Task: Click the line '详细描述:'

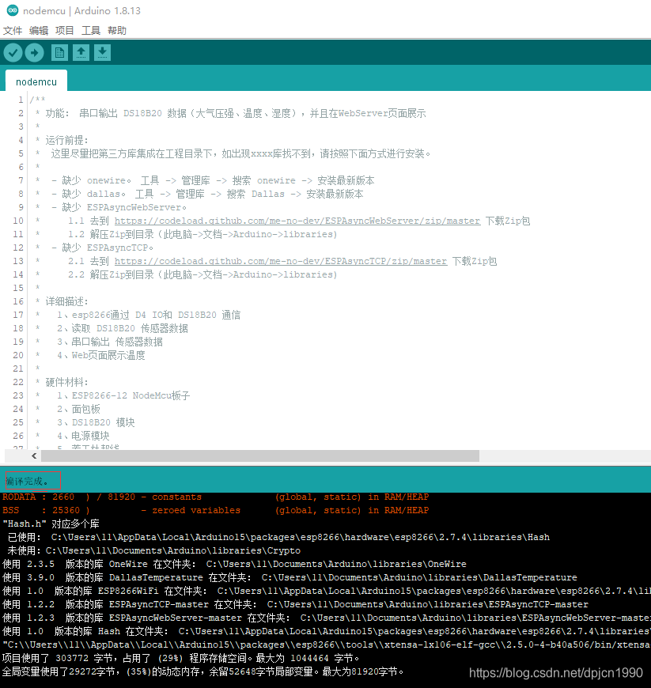Action: point(66,301)
